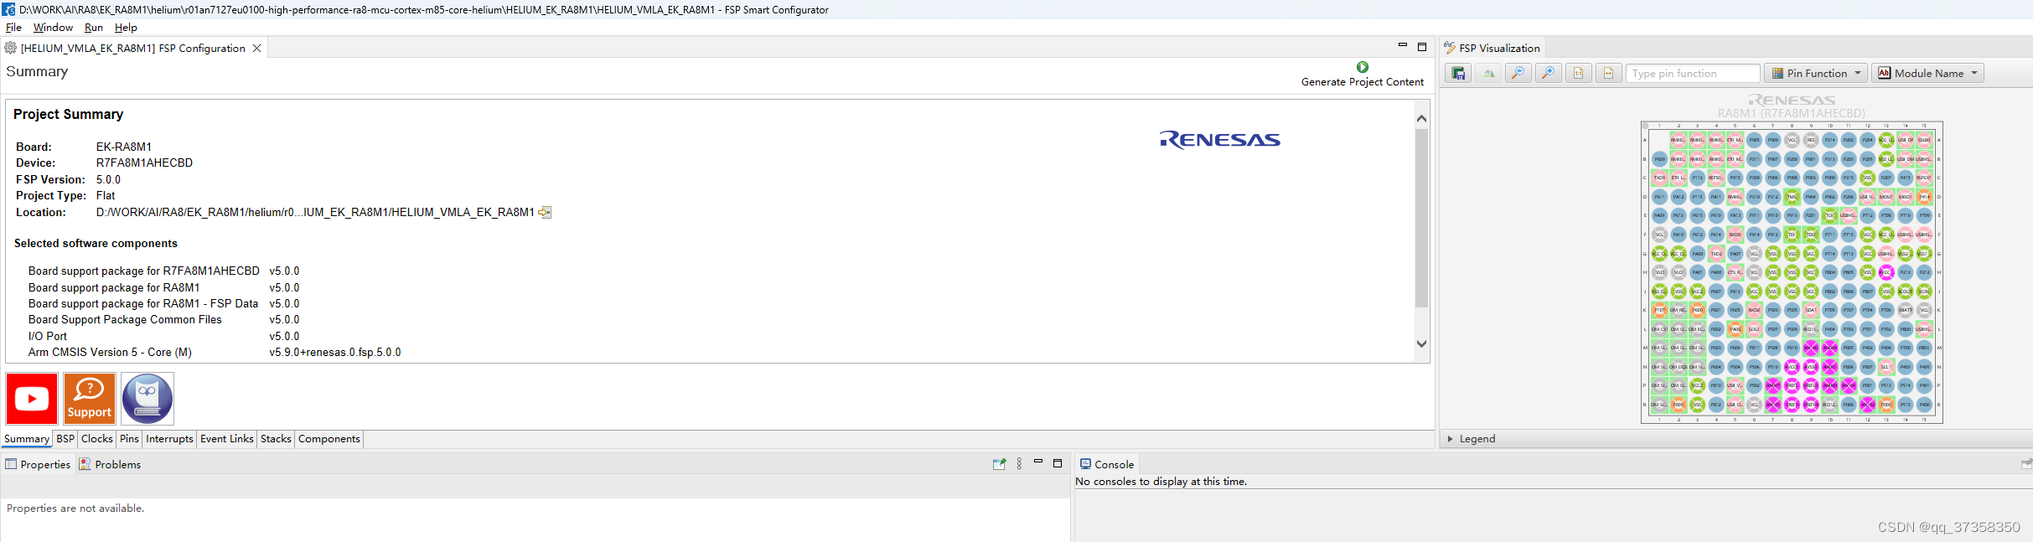Click the Arm CMSIS Version 5 - Core (M) row

coord(215,352)
